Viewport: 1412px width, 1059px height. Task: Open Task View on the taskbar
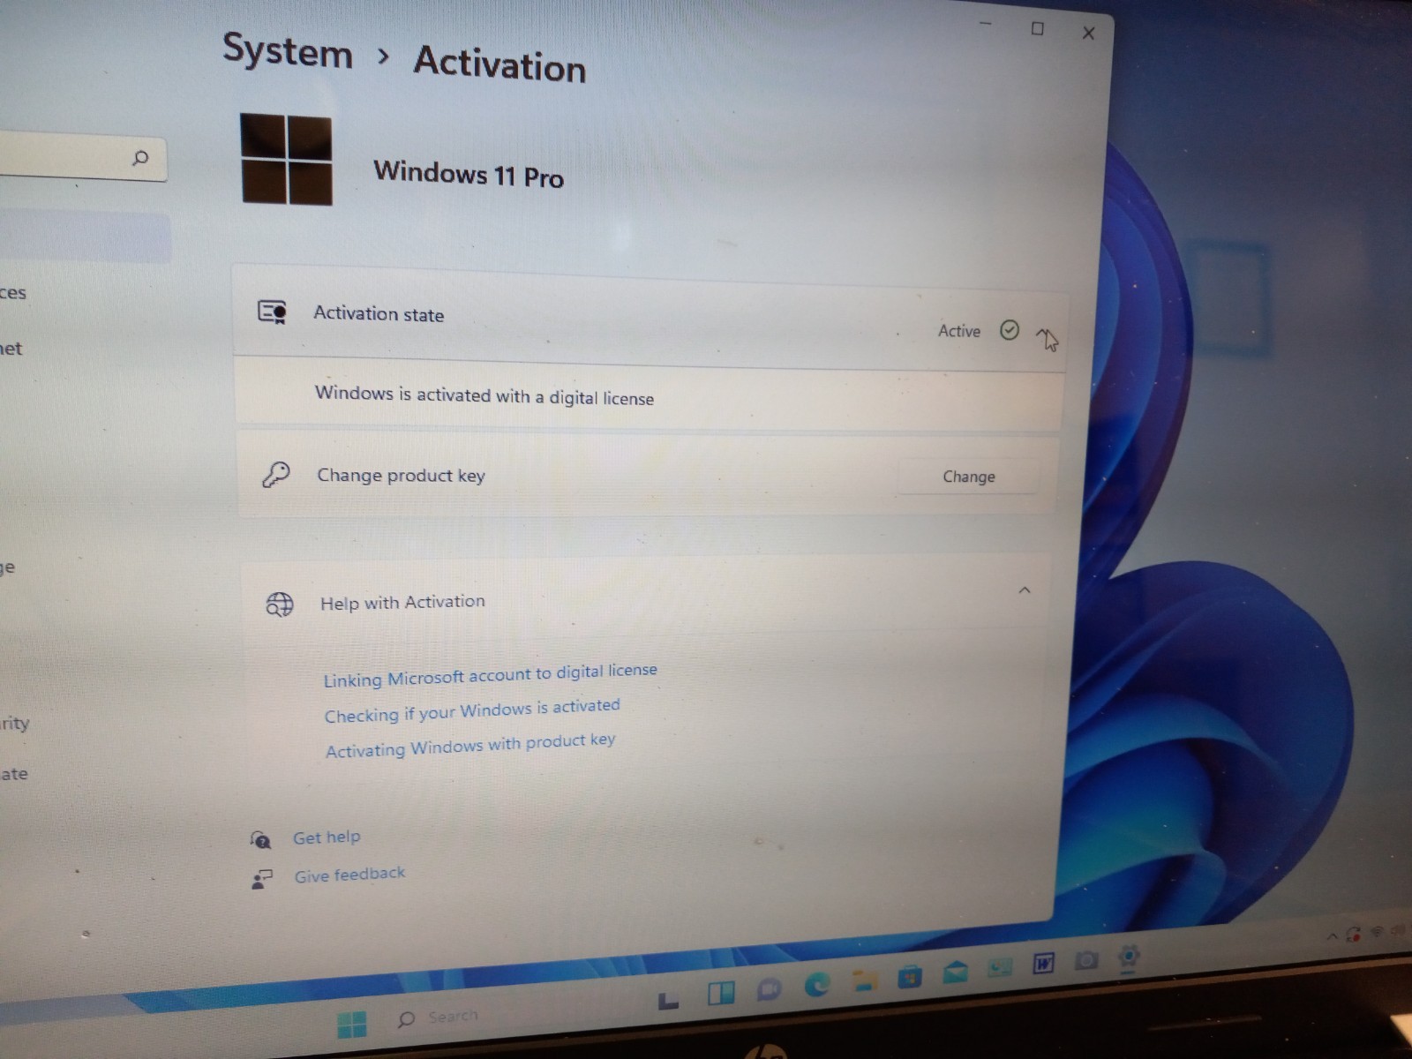[668, 1000]
